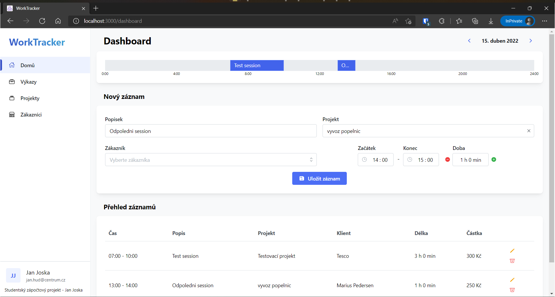The height and width of the screenshot is (297, 555).
Task: Increase duration with green plus icon
Action: pyautogui.click(x=494, y=159)
